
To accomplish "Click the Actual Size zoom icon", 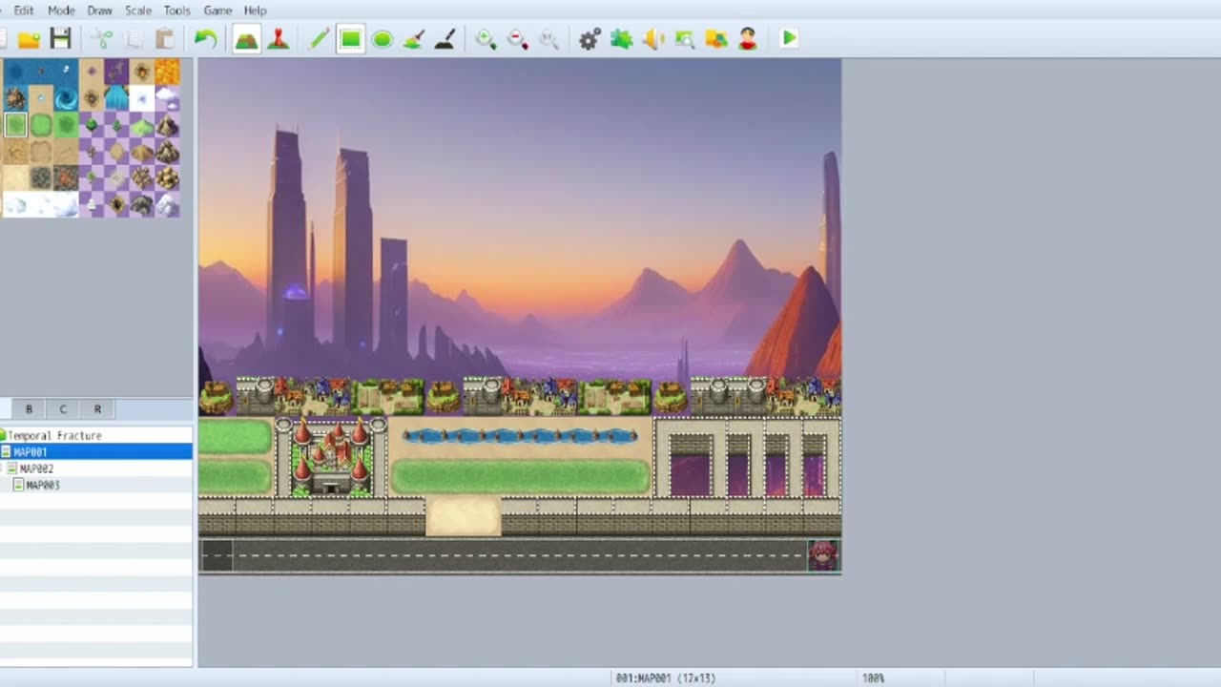I will pos(549,39).
